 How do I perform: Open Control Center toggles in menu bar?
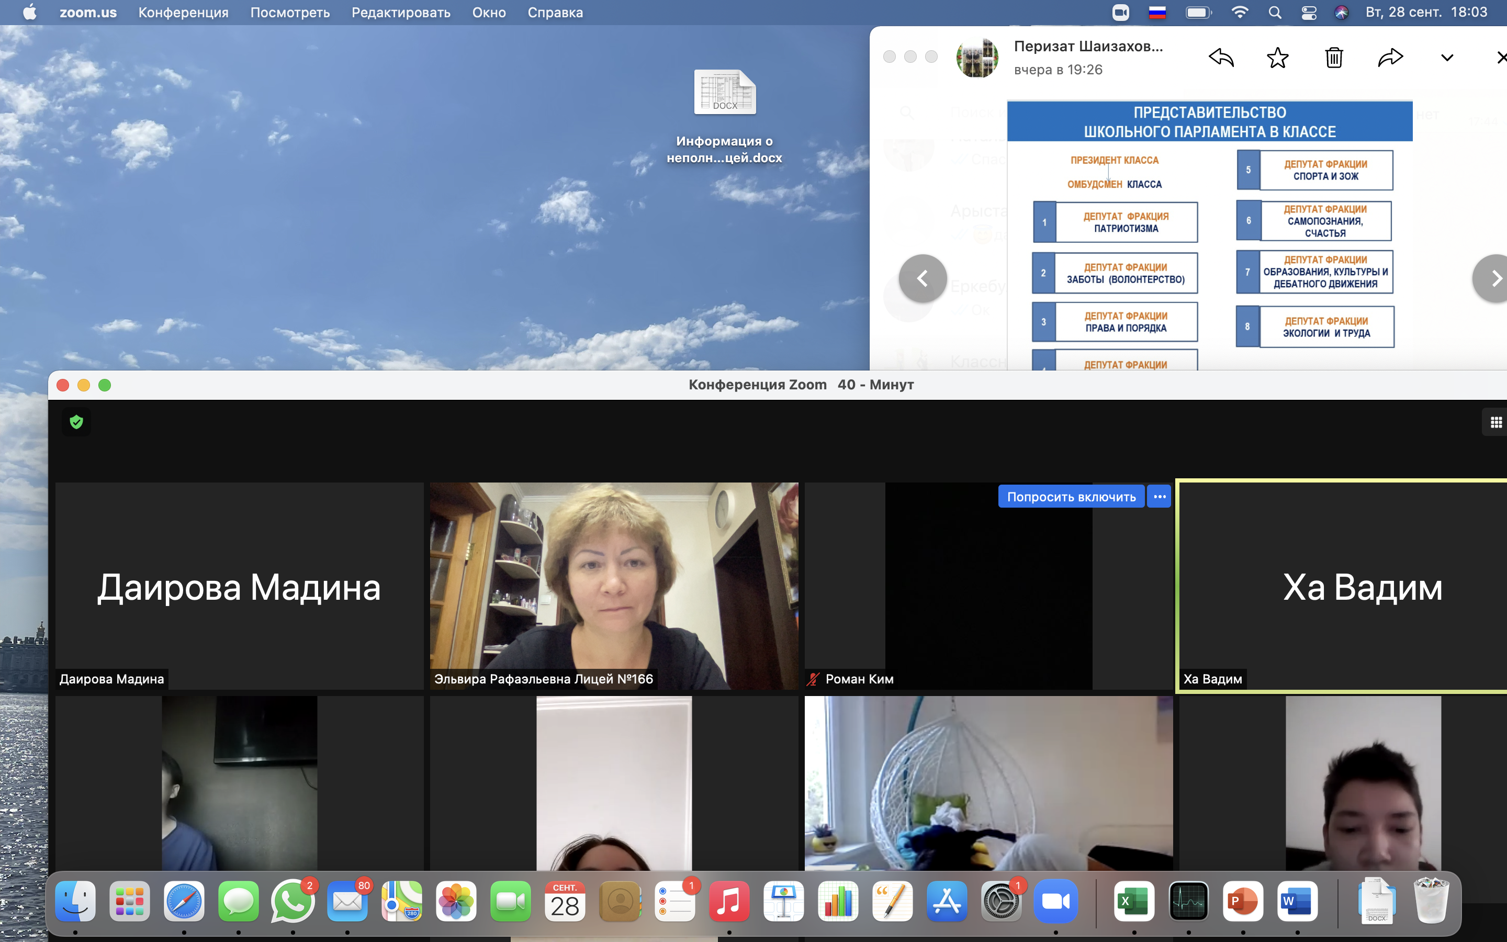(1309, 13)
